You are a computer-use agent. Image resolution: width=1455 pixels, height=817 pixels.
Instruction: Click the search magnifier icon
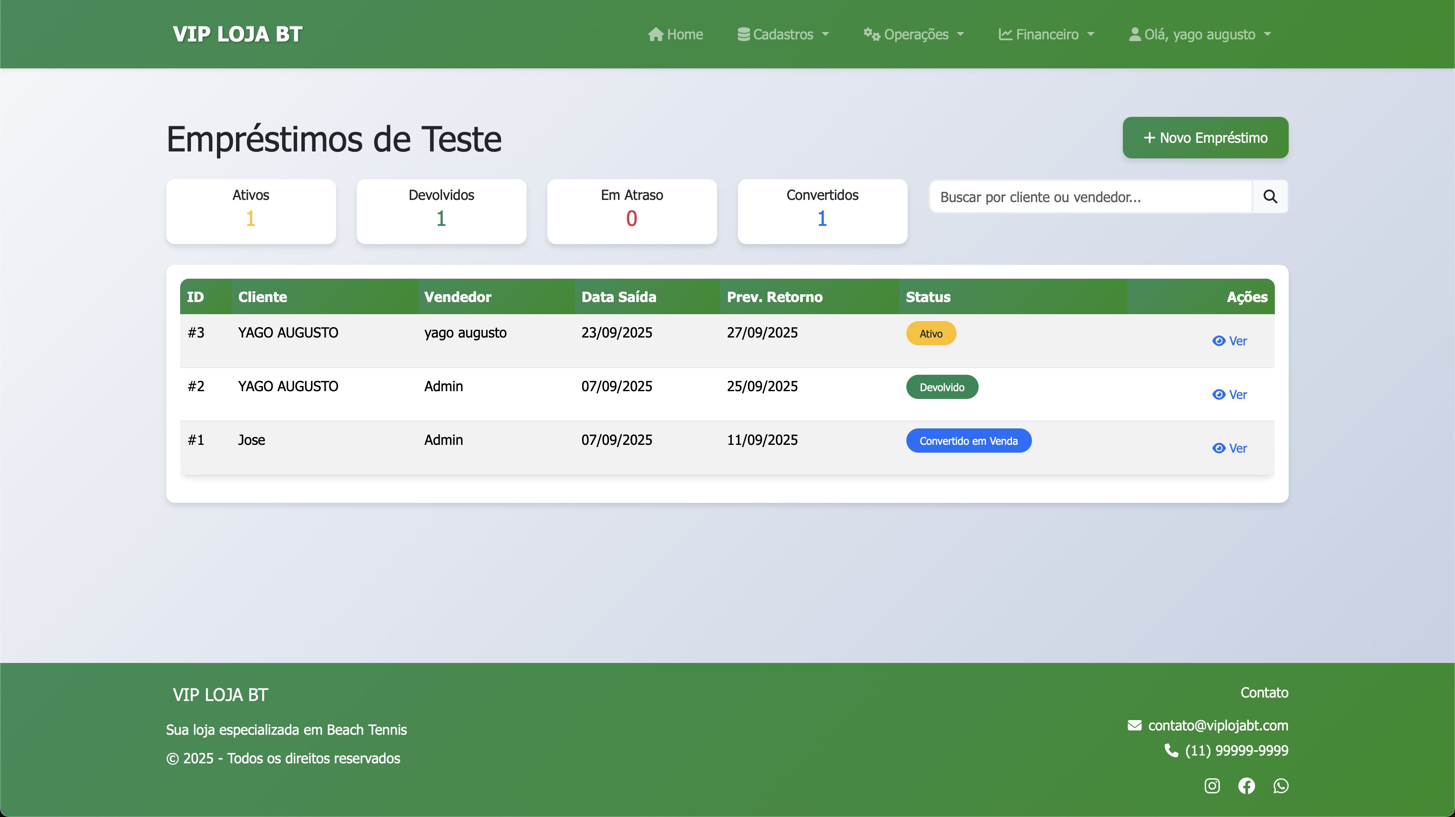pos(1271,196)
